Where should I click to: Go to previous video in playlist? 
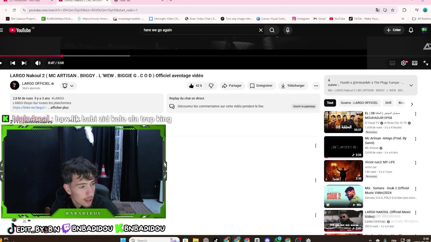13,63
